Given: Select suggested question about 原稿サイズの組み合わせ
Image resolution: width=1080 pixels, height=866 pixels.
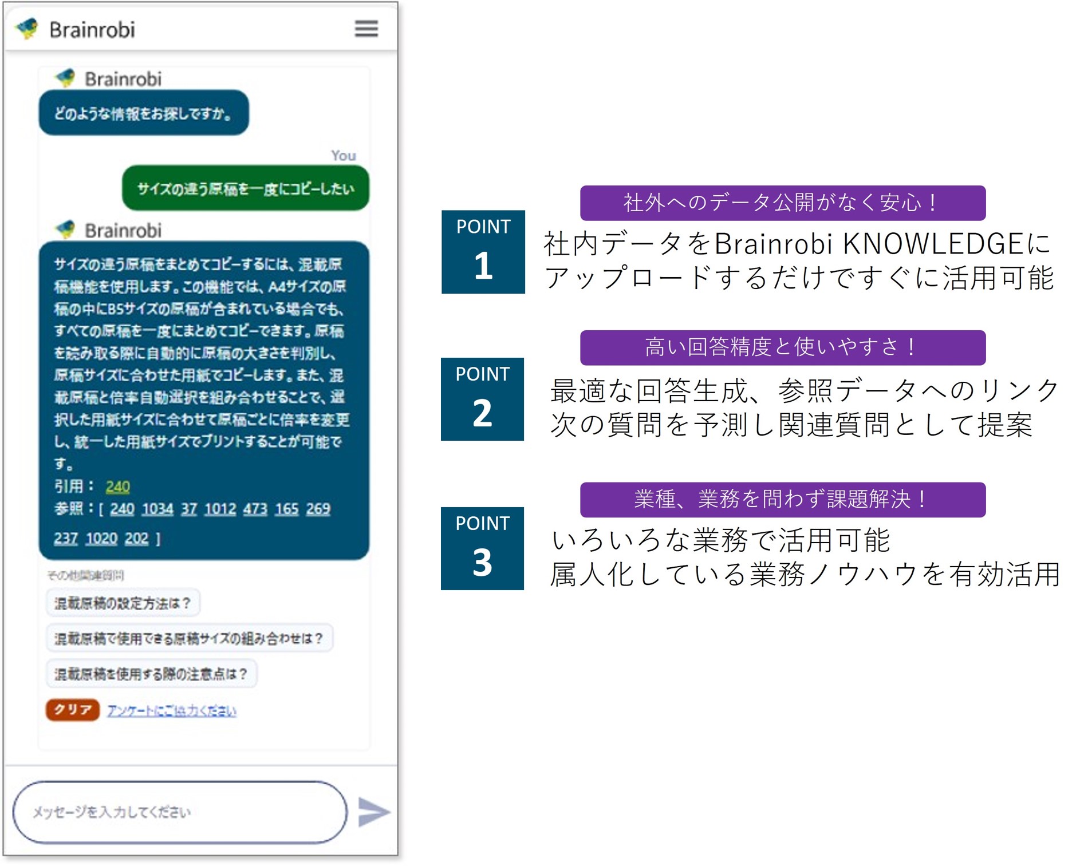Looking at the screenshot, I should 189,638.
